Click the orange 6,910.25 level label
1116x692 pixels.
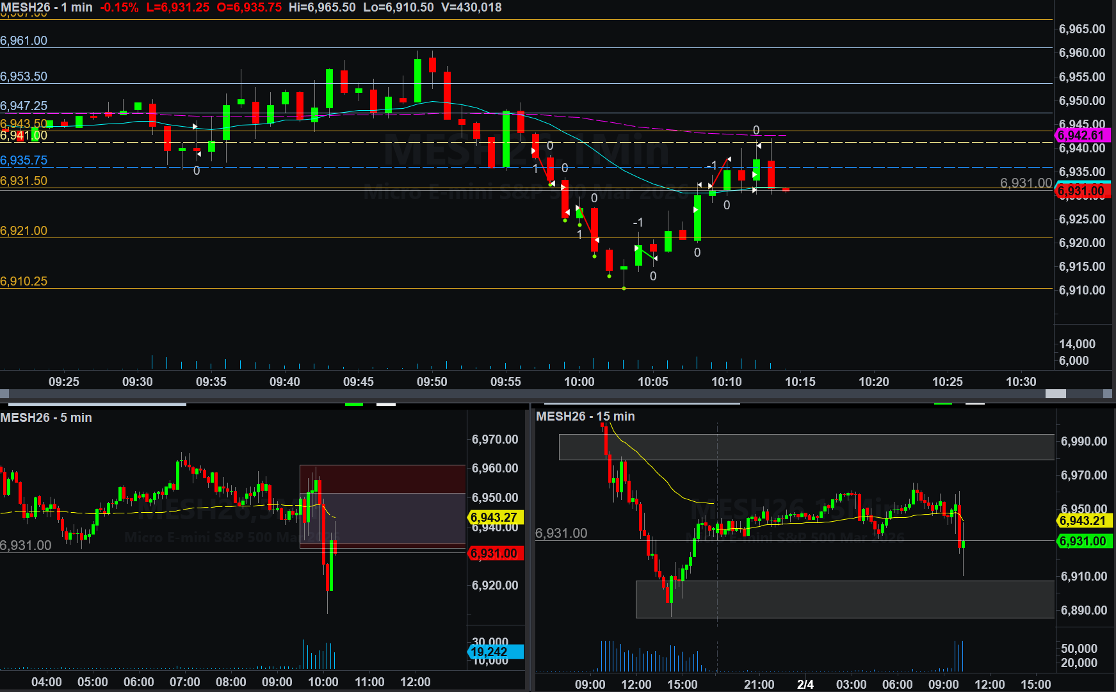click(24, 281)
